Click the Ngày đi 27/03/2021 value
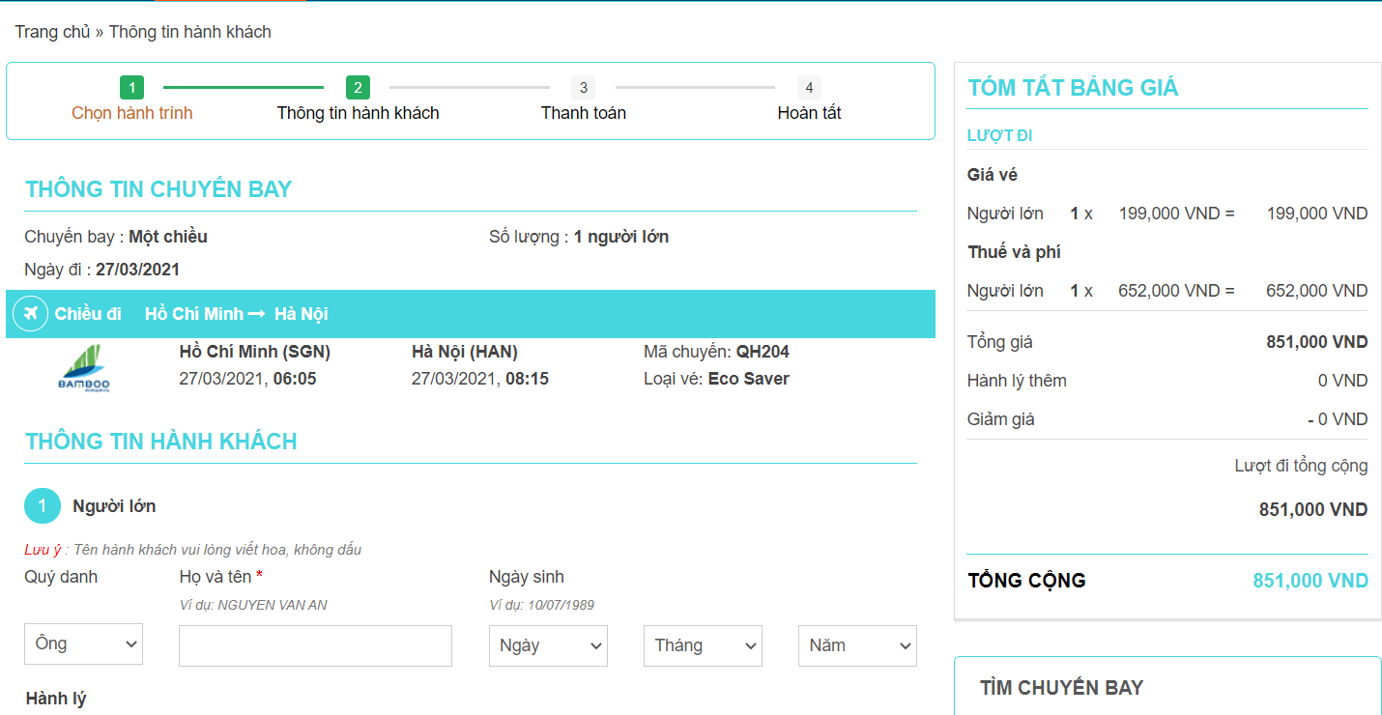Viewport: 1382px width, 715px height. pos(137,270)
